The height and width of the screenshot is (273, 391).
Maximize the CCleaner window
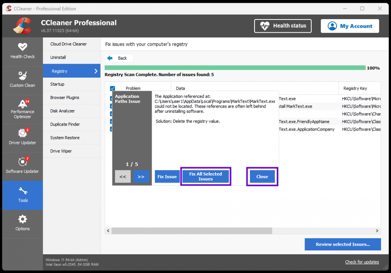[362, 9]
